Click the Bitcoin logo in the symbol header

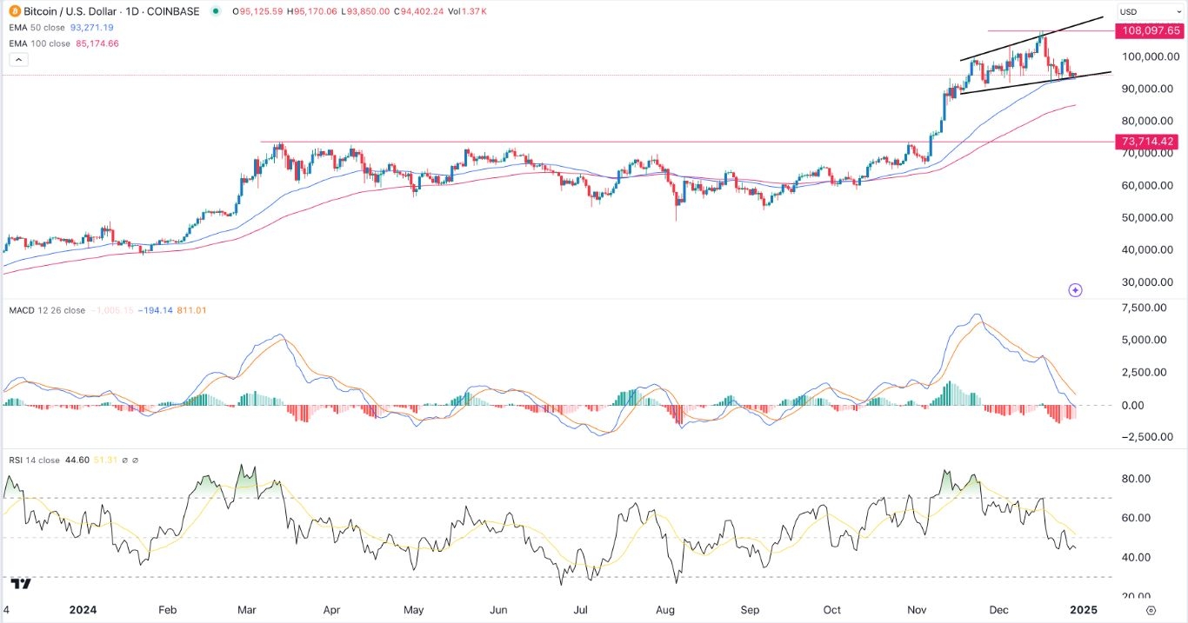pos(14,11)
